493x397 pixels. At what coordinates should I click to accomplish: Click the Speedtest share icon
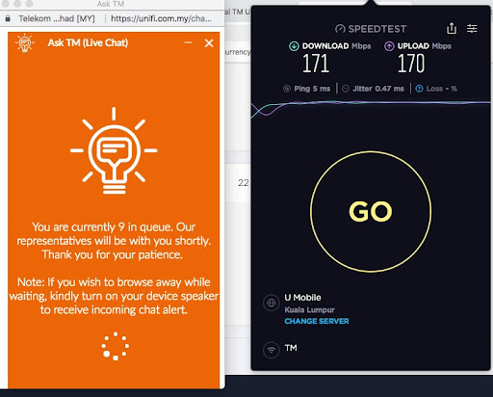coord(452,28)
